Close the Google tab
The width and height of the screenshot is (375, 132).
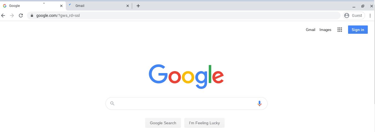tap(61, 6)
